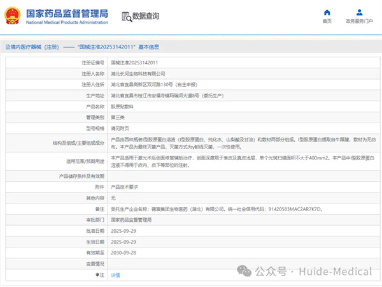Click the WeChat watermark icon

pos(246,271)
